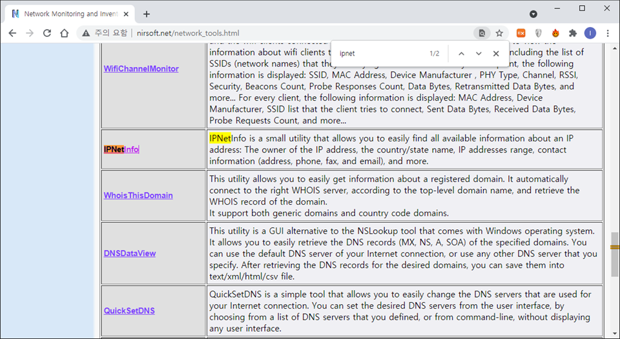The height and width of the screenshot is (339, 620).
Task: Select the Network Monitoring and Inventory tab
Action: point(70,14)
